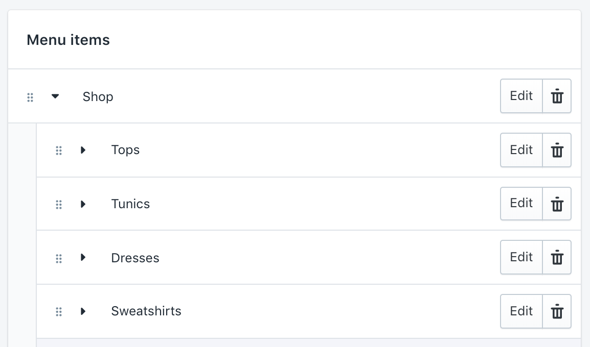This screenshot has width=590, height=347.
Task: Click Edit for the Tops item
Action: click(x=521, y=150)
